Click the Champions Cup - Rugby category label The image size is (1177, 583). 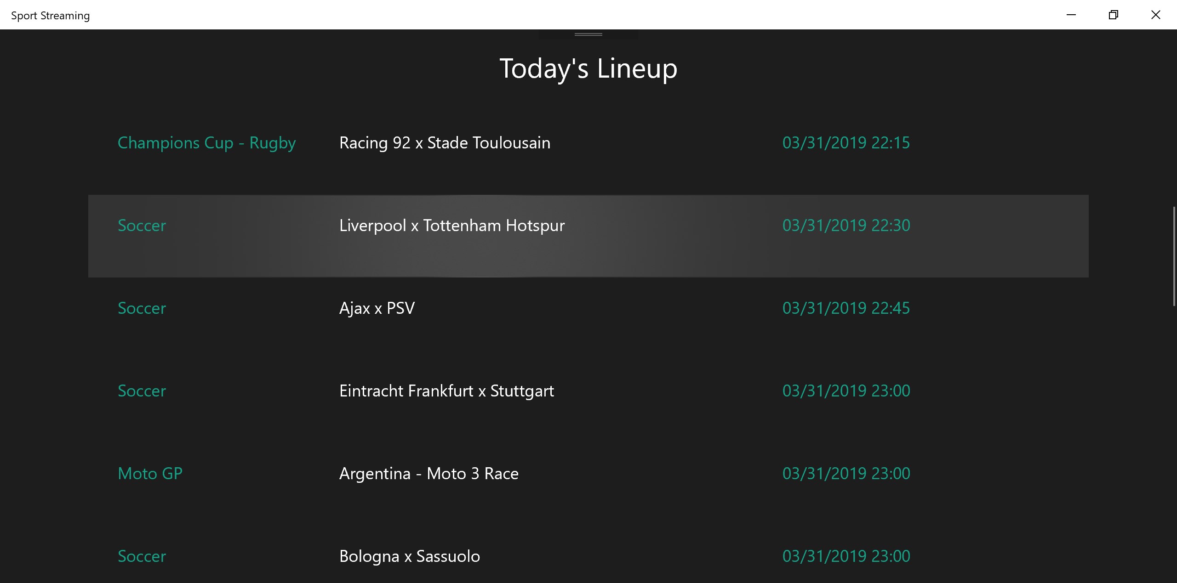pyautogui.click(x=206, y=143)
